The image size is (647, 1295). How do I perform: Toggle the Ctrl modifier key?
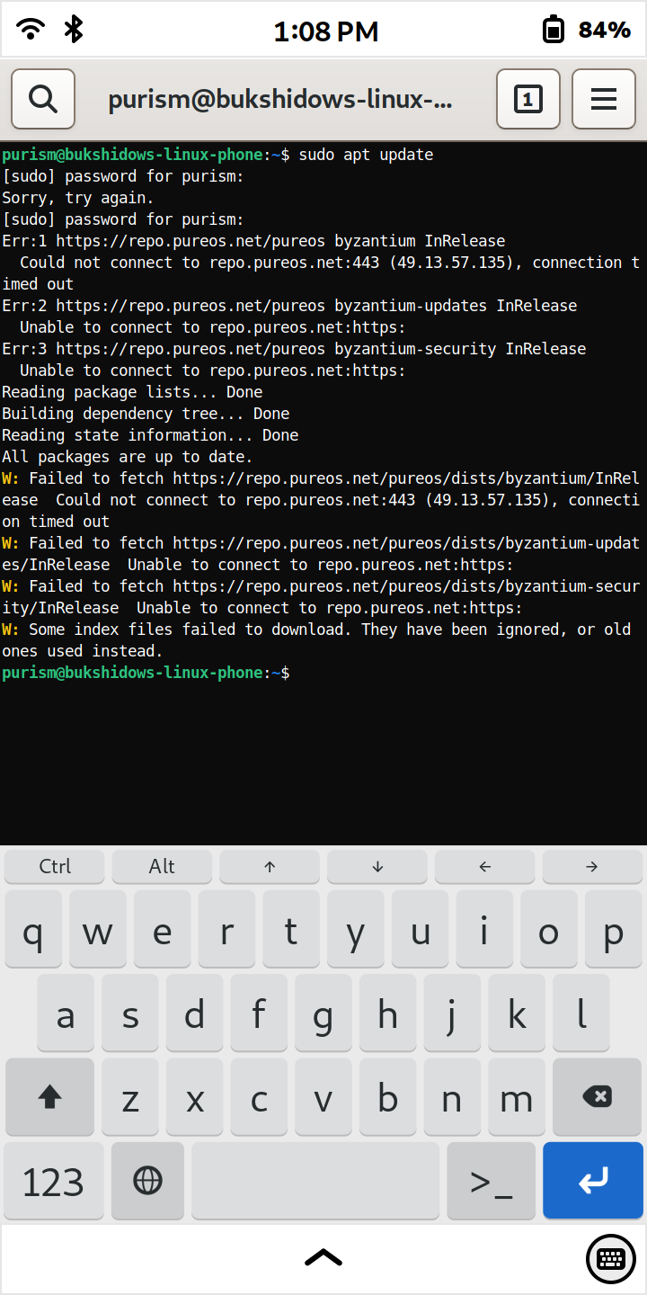tap(55, 867)
